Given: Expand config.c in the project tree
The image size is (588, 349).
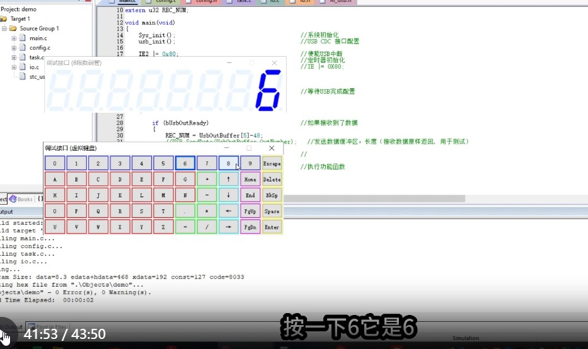Looking at the screenshot, I should tap(14, 48).
